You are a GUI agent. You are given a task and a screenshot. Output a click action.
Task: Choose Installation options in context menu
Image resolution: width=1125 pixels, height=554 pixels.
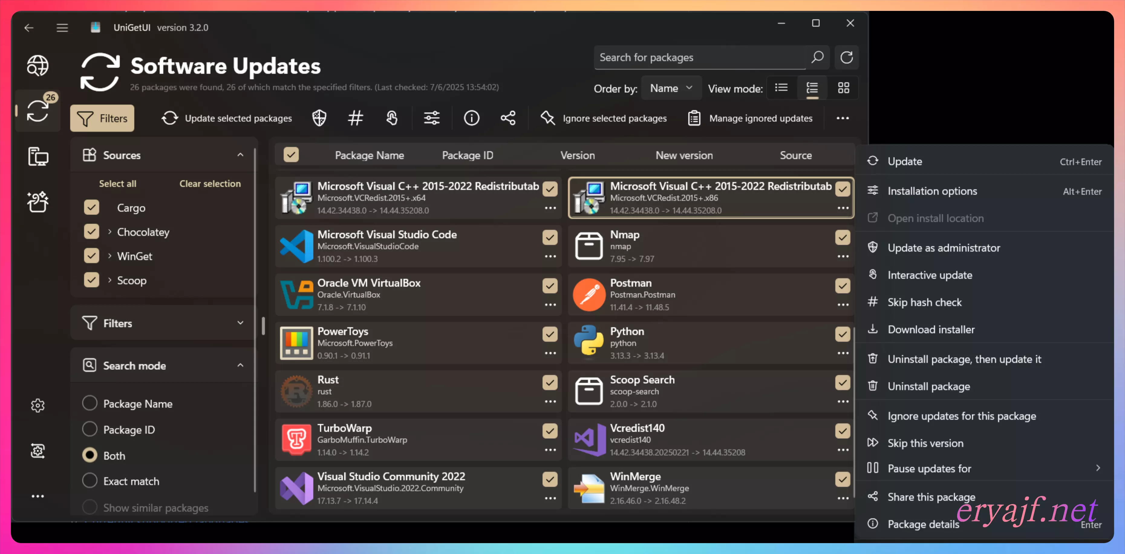984,191
